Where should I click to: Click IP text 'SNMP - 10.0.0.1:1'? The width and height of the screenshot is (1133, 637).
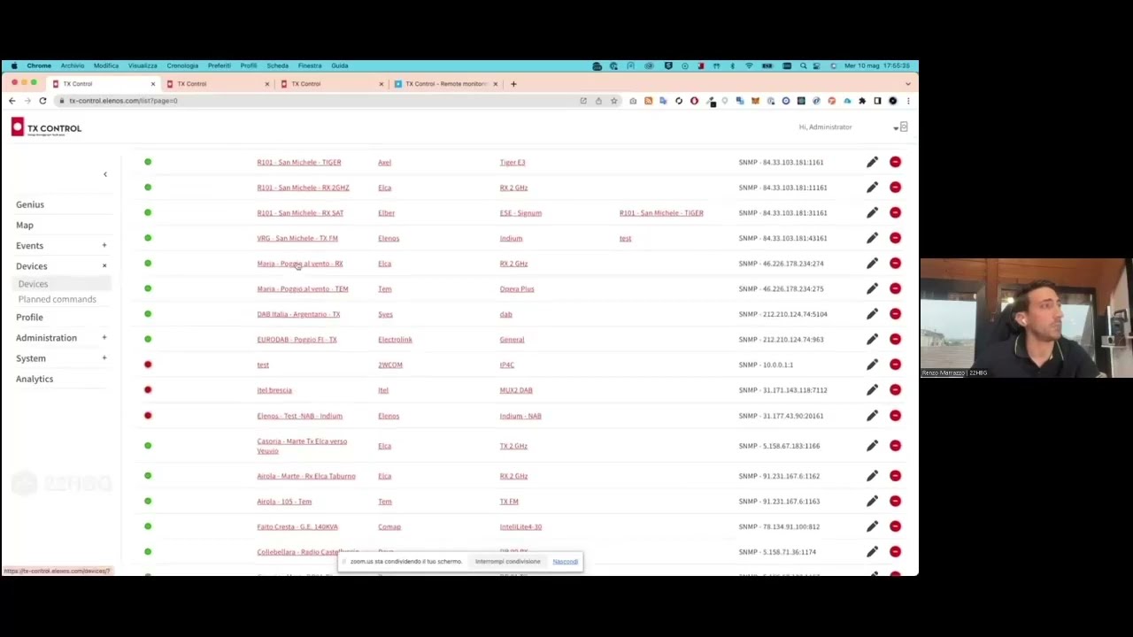pyautogui.click(x=766, y=365)
